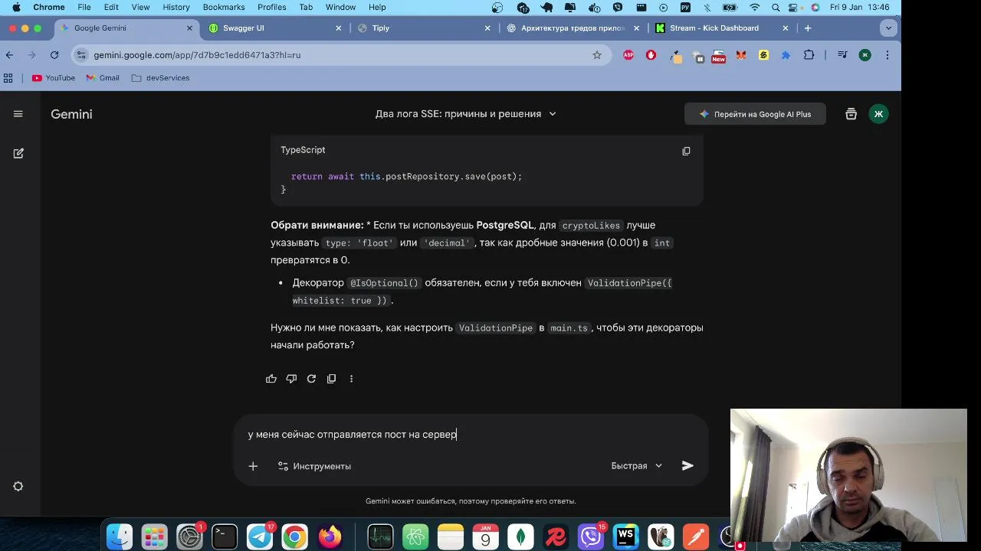The height and width of the screenshot is (551, 981).
Task: Open macOS Spotlight search icon
Action: 776,7
